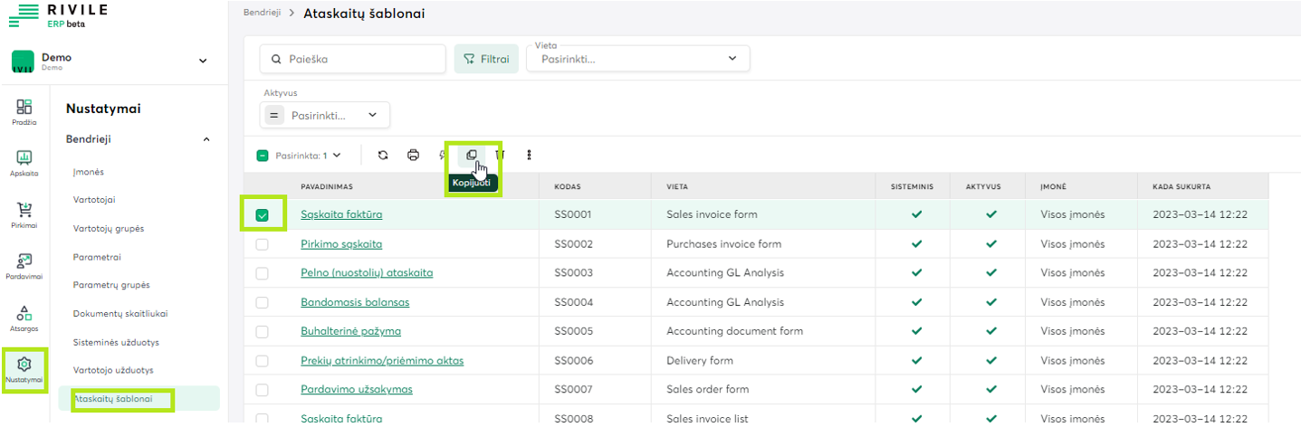Screen dimensions: 1301x446
Task: Tick the checkbox for Pirkimo sąskaita
Action: click(x=263, y=244)
